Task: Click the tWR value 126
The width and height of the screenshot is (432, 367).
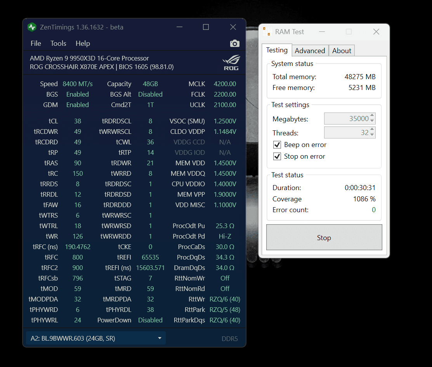Action: coord(78,236)
